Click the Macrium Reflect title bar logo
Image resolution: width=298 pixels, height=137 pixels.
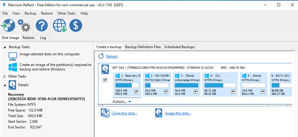coord(4,5)
